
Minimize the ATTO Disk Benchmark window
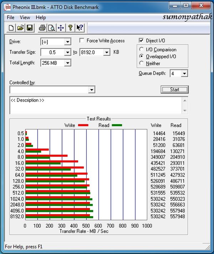pos(175,6)
